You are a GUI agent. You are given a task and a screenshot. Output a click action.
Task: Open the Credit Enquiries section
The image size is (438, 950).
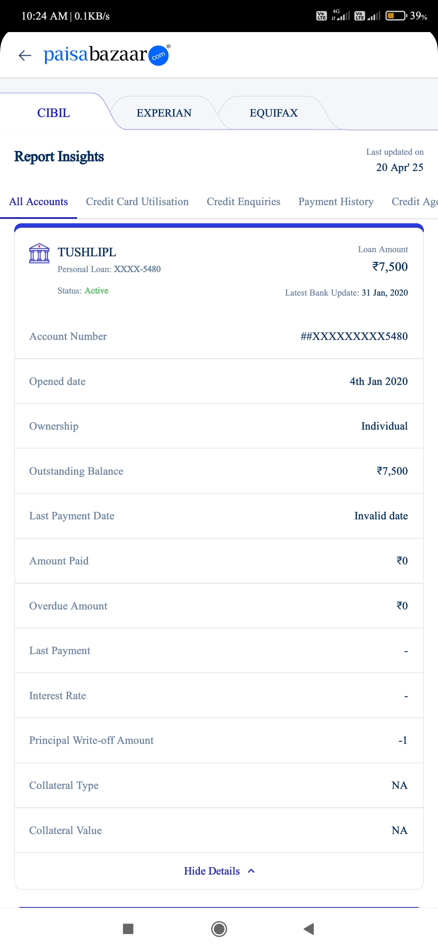[243, 202]
